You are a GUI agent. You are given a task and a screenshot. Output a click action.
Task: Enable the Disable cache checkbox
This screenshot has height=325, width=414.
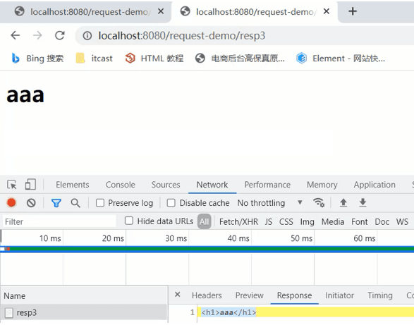(x=171, y=203)
